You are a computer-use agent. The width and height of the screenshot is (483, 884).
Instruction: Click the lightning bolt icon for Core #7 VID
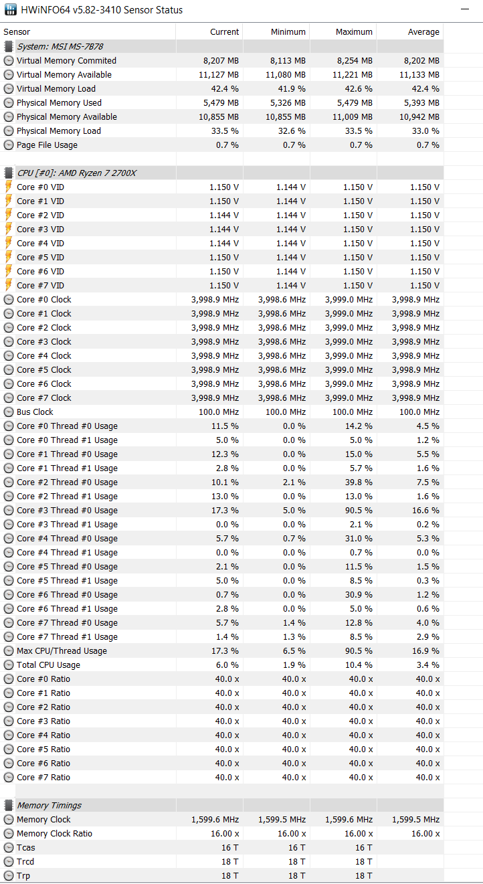(9, 285)
